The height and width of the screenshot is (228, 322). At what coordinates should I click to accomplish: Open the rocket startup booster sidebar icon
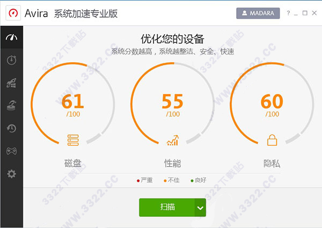click(x=11, y=83)
